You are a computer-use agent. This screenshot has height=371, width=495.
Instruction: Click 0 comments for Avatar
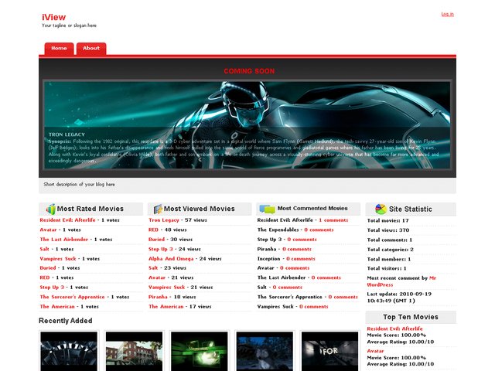pos(295,268)
